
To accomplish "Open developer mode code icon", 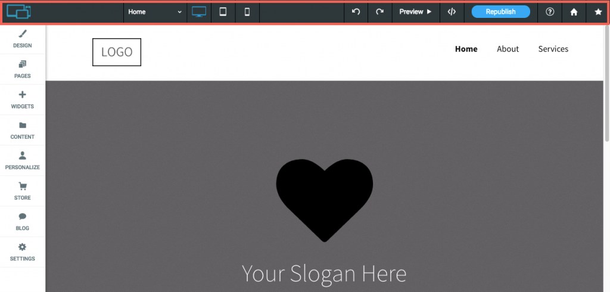I will click(x=452, y=12).
